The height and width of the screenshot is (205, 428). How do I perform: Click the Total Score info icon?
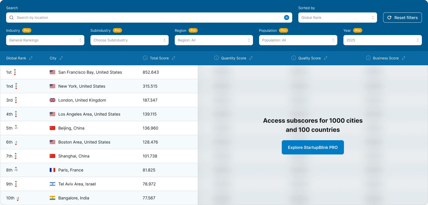145,58
